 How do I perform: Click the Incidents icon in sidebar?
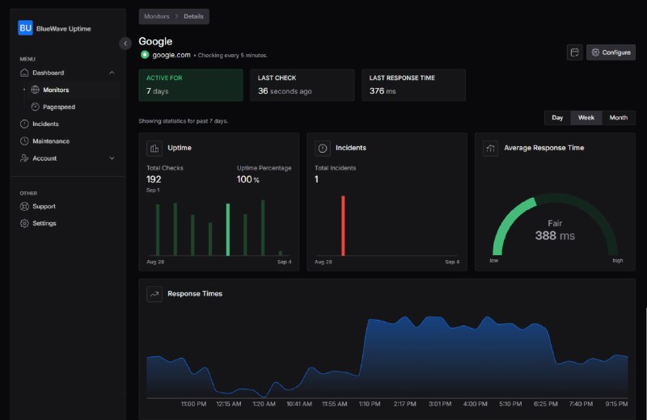tap(25, 124)
